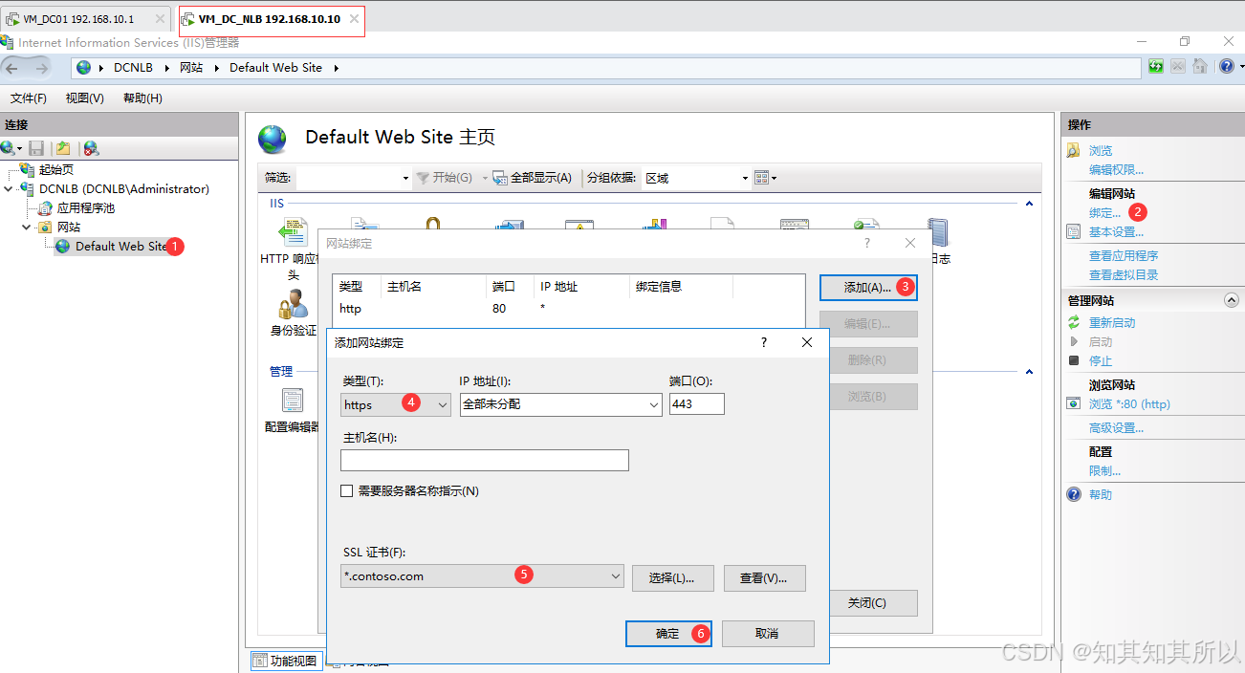Click the HTTP 响应头 feature icon
The height and width of the screenshot is (673, 1245).
click(x=292, y=234)
